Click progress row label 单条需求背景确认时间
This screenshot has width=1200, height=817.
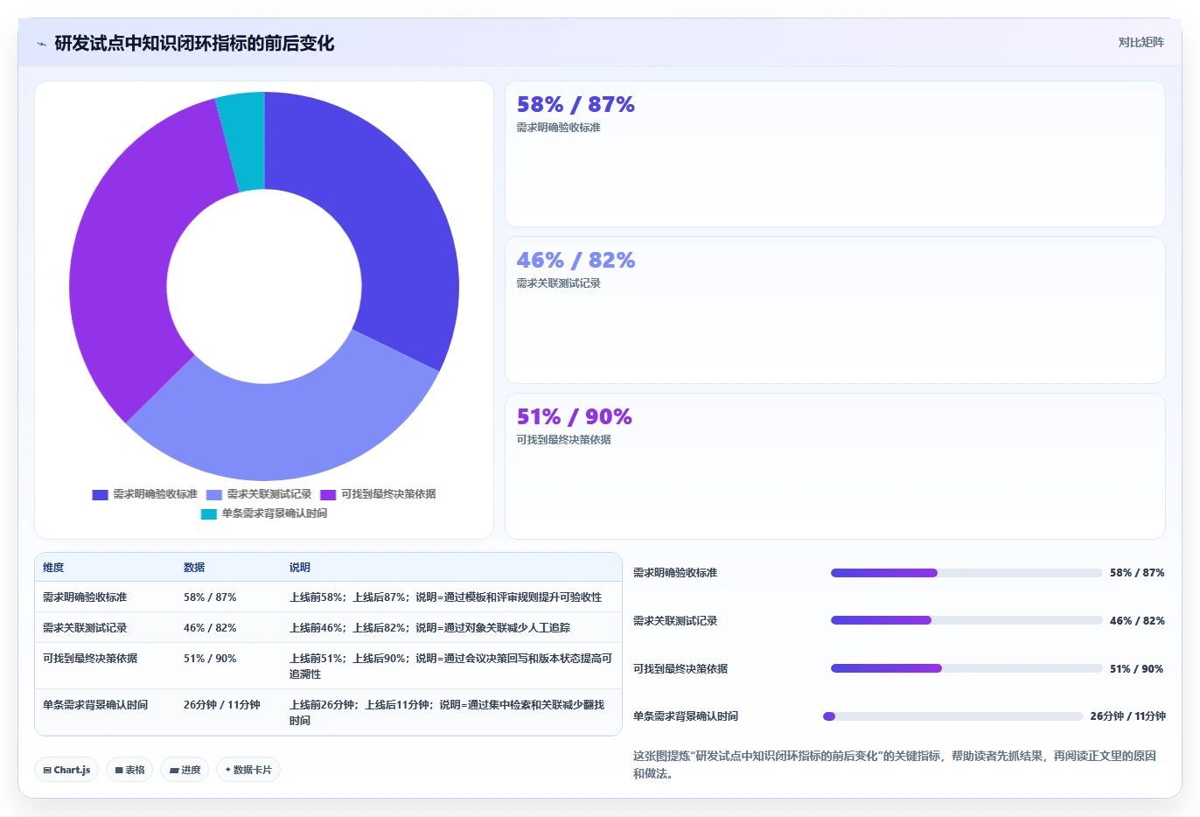click(x=686, y=716)
